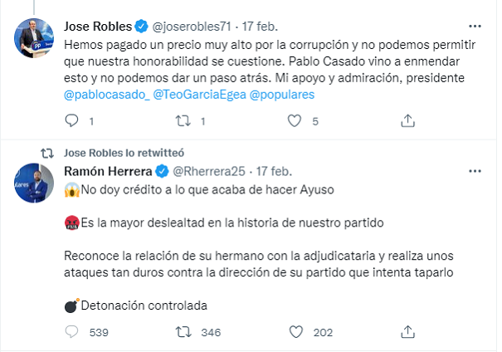Like Jose Robles' tweet
Viewport: 502px width, 352px height.
(x=294, y=121)
